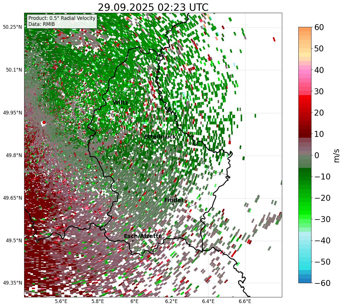The height and width of the screenshot is (307, 343).
Task: Click the orange 60 m/s colorbar segment
Action: (x=305, y=29)
